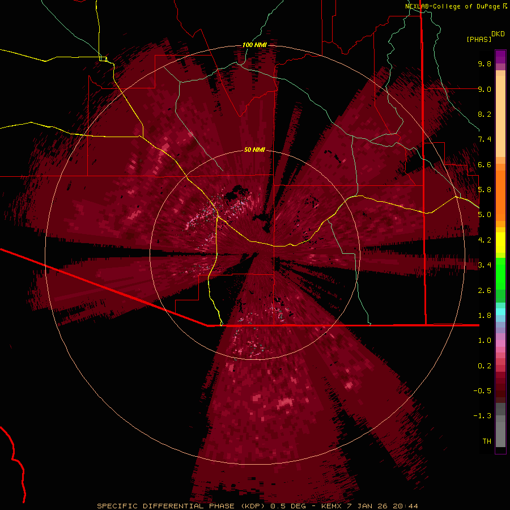Select the "9.0" color scale value
Screen dimensions: 510x510
[x=484, y=89]
